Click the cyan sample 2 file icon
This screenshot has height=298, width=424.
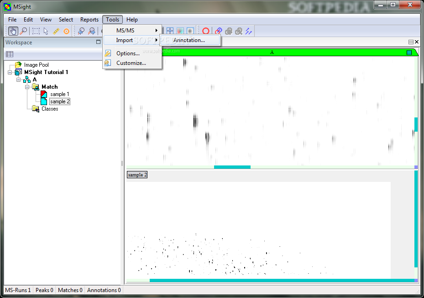(x=44, y=101)
